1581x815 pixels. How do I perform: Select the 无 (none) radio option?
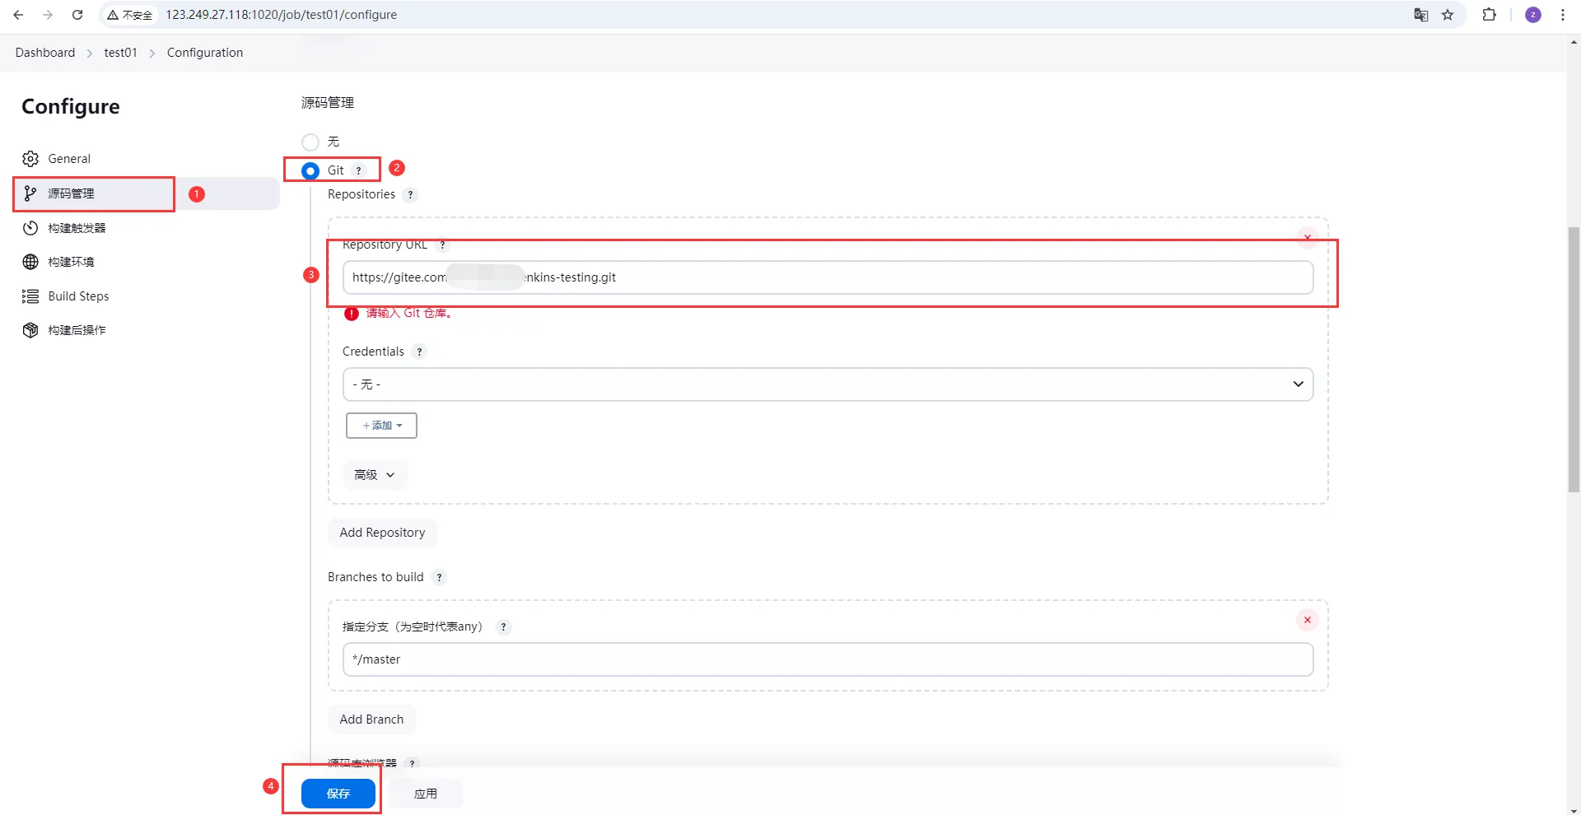[310, 142]
